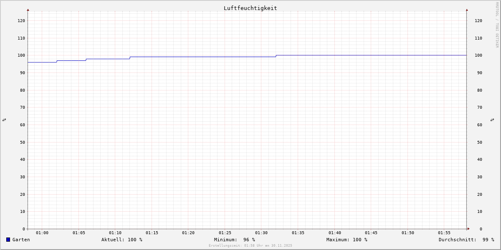Select the Maximum: 100 % value
This screenshot has width=501, height=250.
click(347, 240)
